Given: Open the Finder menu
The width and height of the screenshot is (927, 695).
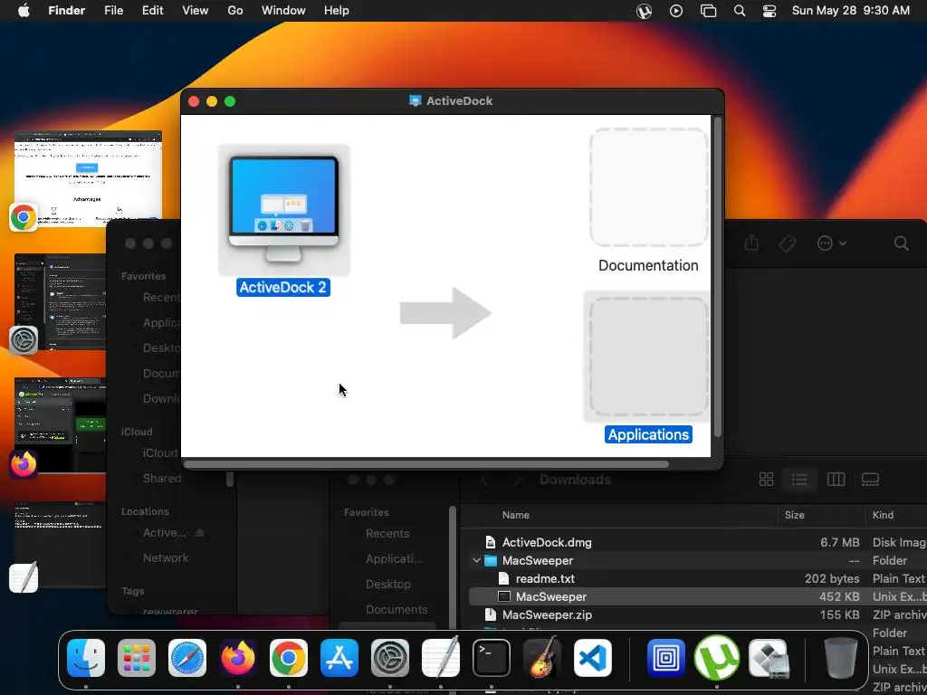Looking at the screenshot, I should 66,11.
